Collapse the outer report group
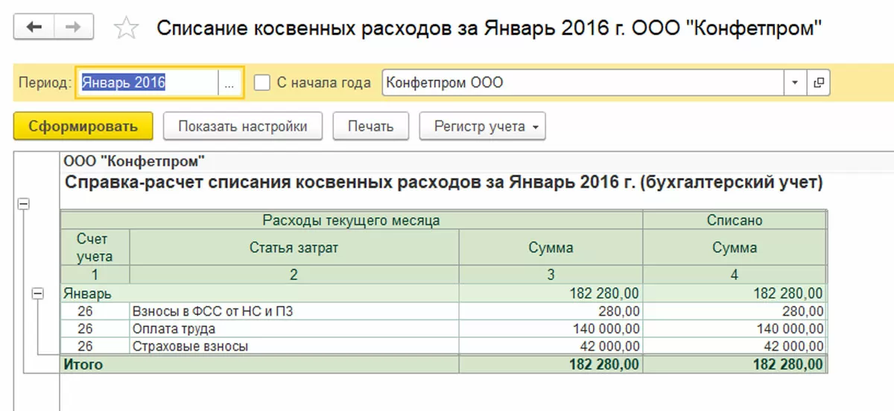The width and height of the screenshot is (894, 411). point(25,204)
